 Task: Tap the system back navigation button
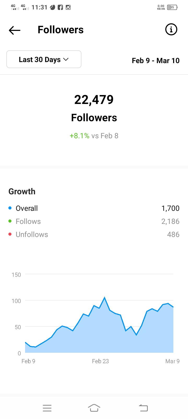pyautogui.click(x=143, y=408)
